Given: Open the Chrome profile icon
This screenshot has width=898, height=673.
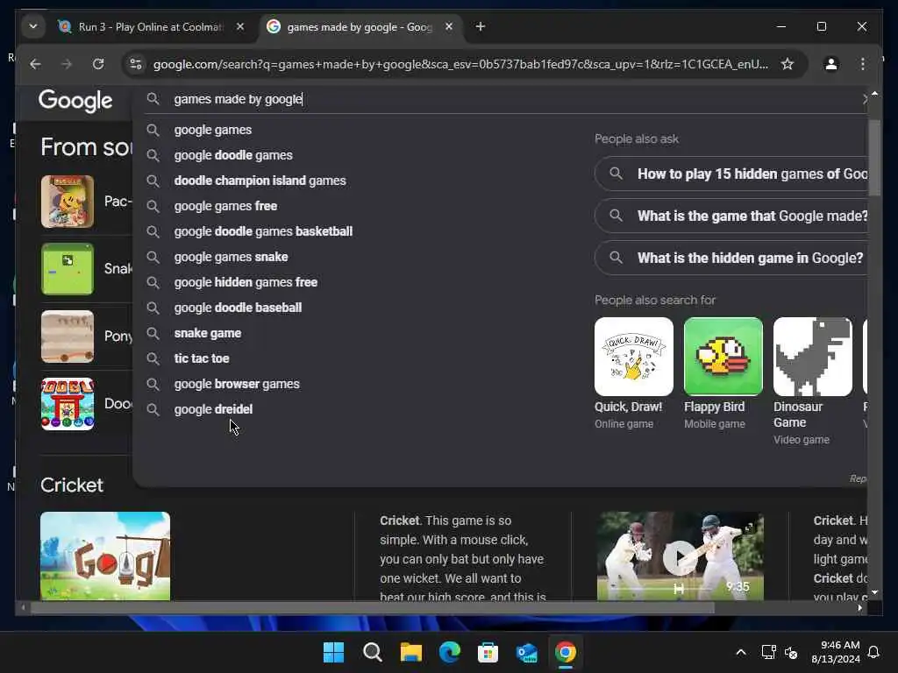Looking at the screenshot, I should (831, 64).
